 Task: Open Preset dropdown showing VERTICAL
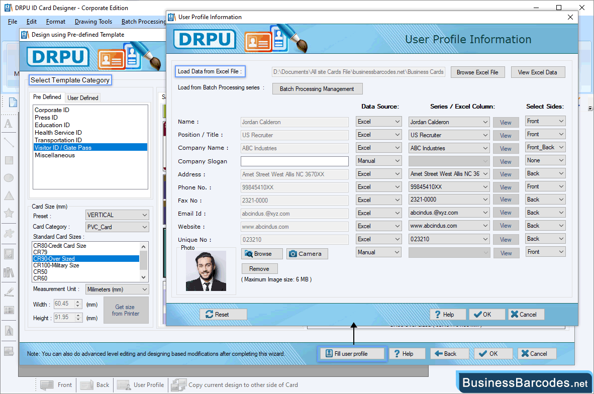click(x=117, y=215)
